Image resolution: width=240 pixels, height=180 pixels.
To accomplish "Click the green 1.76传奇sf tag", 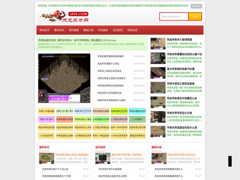I will point(137,119).
